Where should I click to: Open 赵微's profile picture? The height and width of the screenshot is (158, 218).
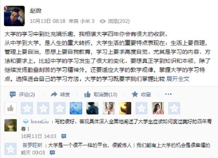pos(14,16)
